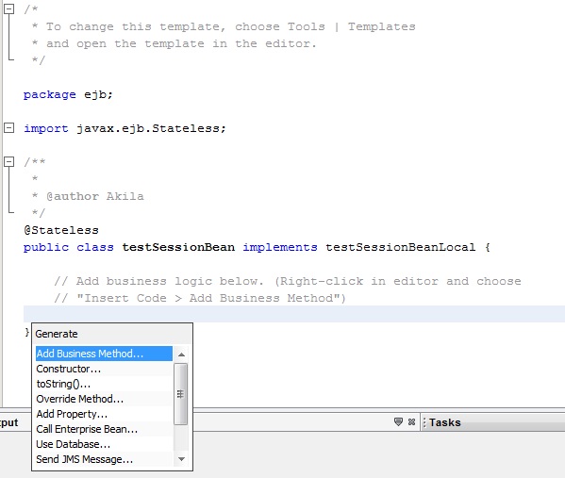Choose Add Property... from Generate list
The height and width of the screenshot is (478, 565).
pos(104,414)
